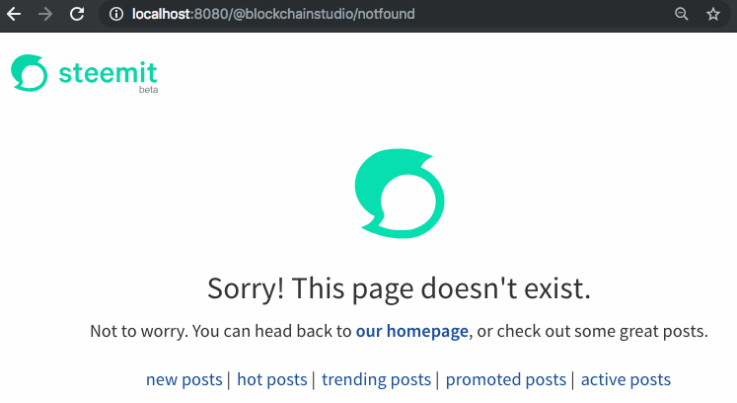The width and height of the screenshot is (737, 403).
Task: Click the steemit wordmark in the header
Action: point(108,72)
